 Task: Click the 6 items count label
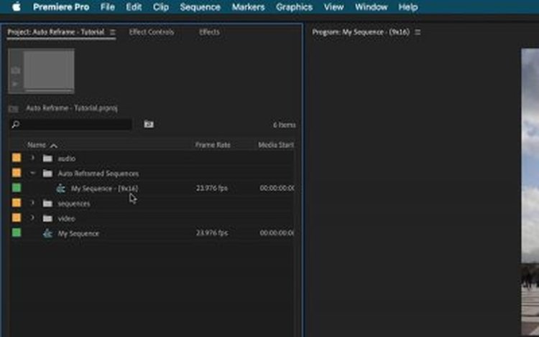(285, 125)
